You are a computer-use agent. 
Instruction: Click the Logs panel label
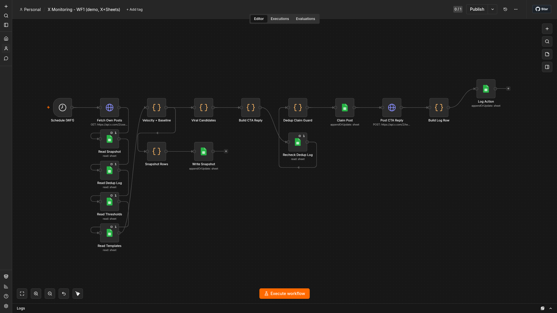21,308
